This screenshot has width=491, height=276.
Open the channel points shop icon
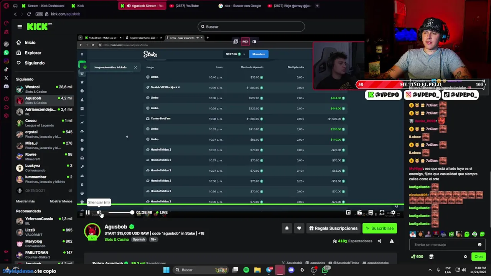431,256
